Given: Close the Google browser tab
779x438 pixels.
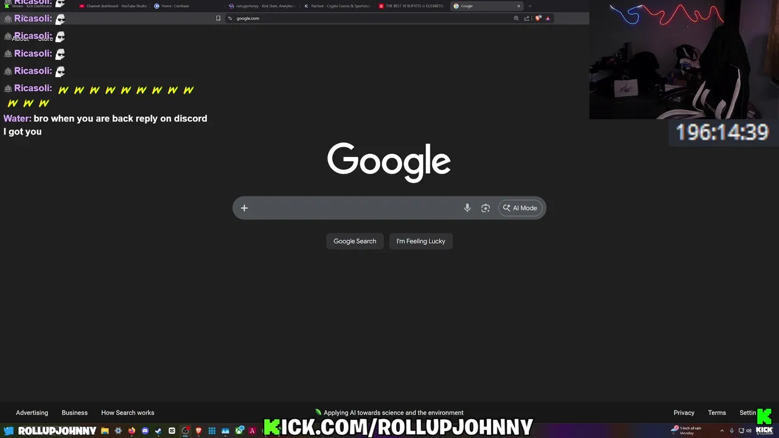Looking at the screenshot, I should click(x=519, y=6).
